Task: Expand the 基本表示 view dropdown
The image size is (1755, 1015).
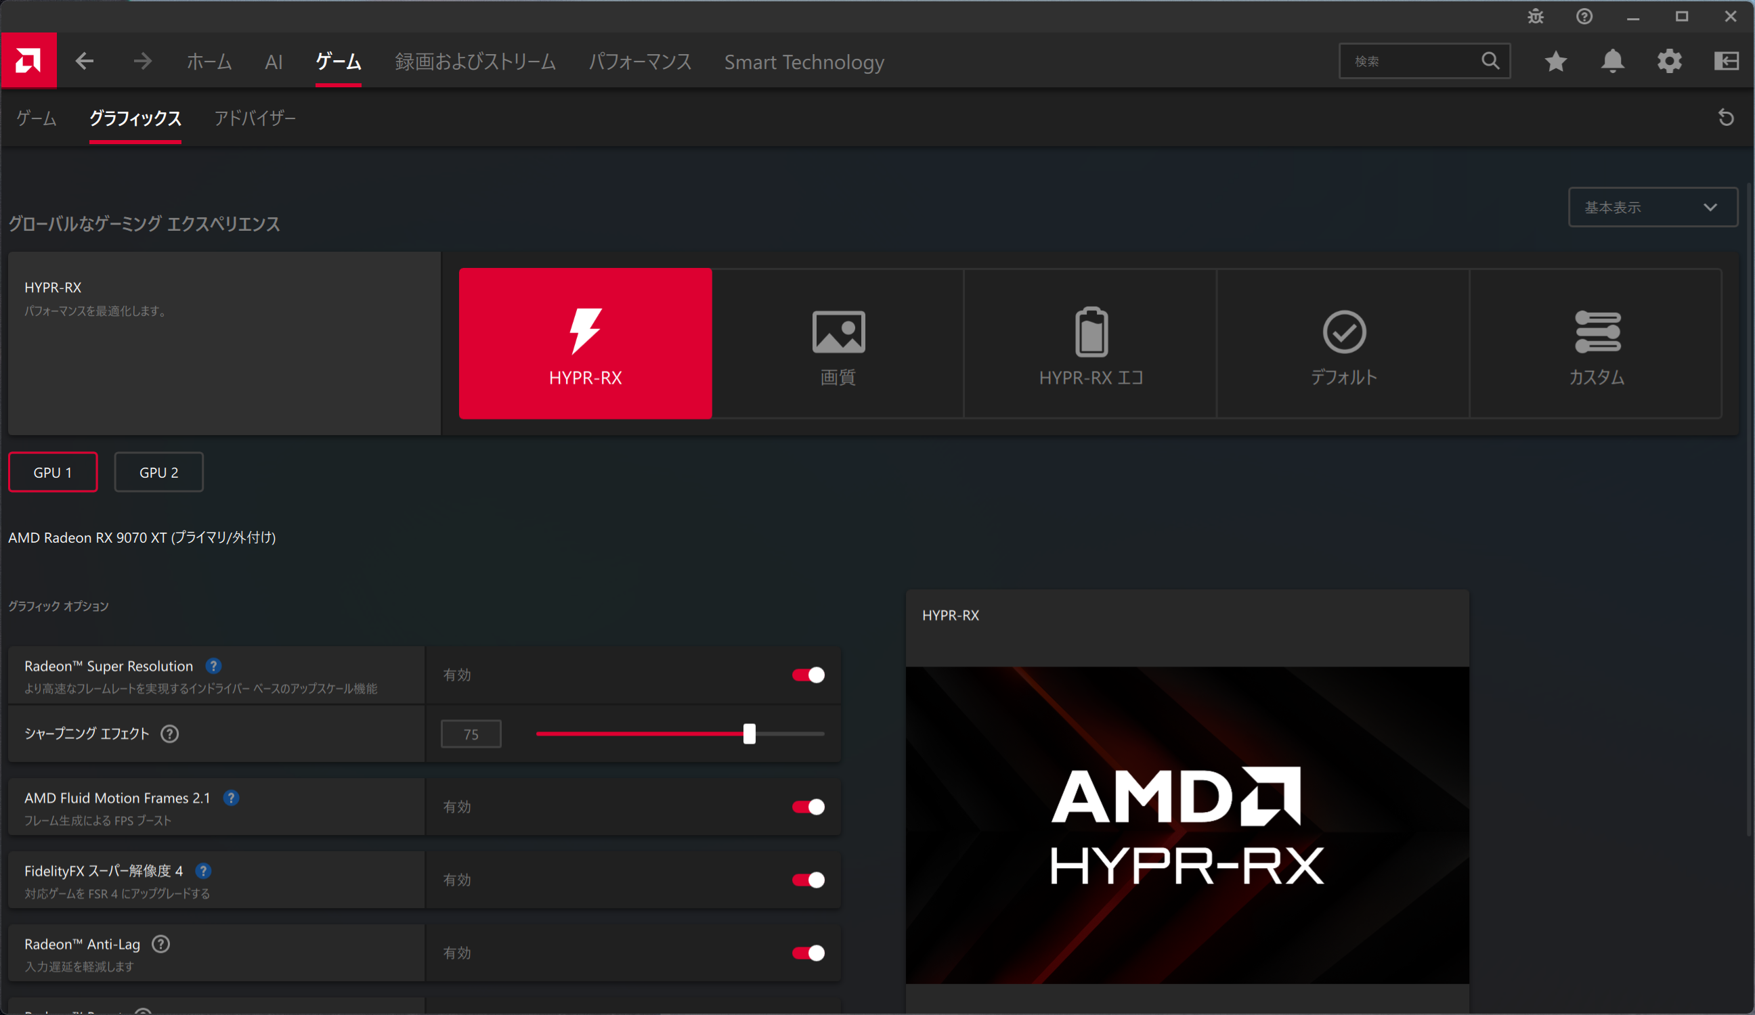Action: [1651, 208]
